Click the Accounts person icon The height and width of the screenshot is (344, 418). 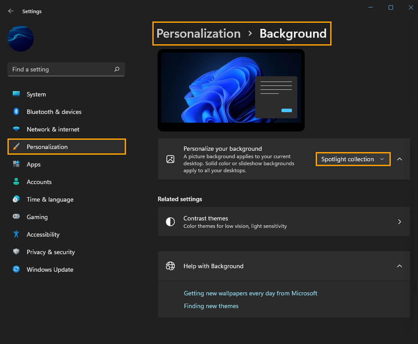pyautogui.click(x=16, y=181)
